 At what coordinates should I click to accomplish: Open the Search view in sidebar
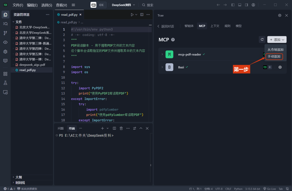pyautogui.click(x=5, y=24)
